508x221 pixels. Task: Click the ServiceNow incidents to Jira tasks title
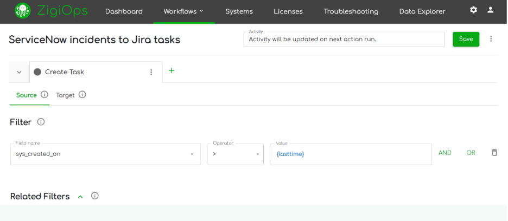[94, 40]
